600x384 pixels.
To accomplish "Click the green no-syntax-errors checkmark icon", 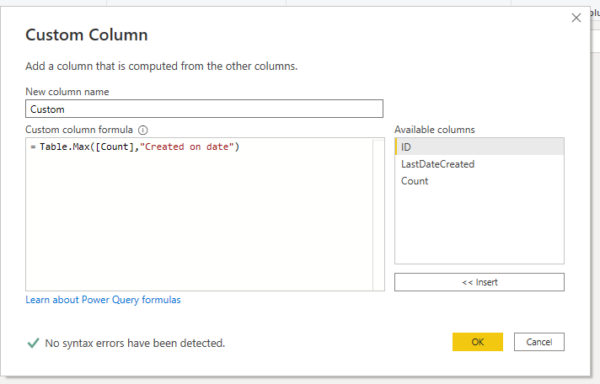I will pyautogui.click(x=34, y=343).
